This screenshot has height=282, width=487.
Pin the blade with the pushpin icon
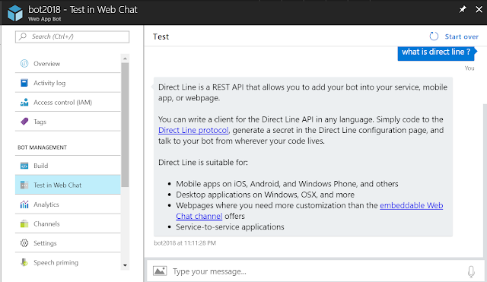click(463, 9)
